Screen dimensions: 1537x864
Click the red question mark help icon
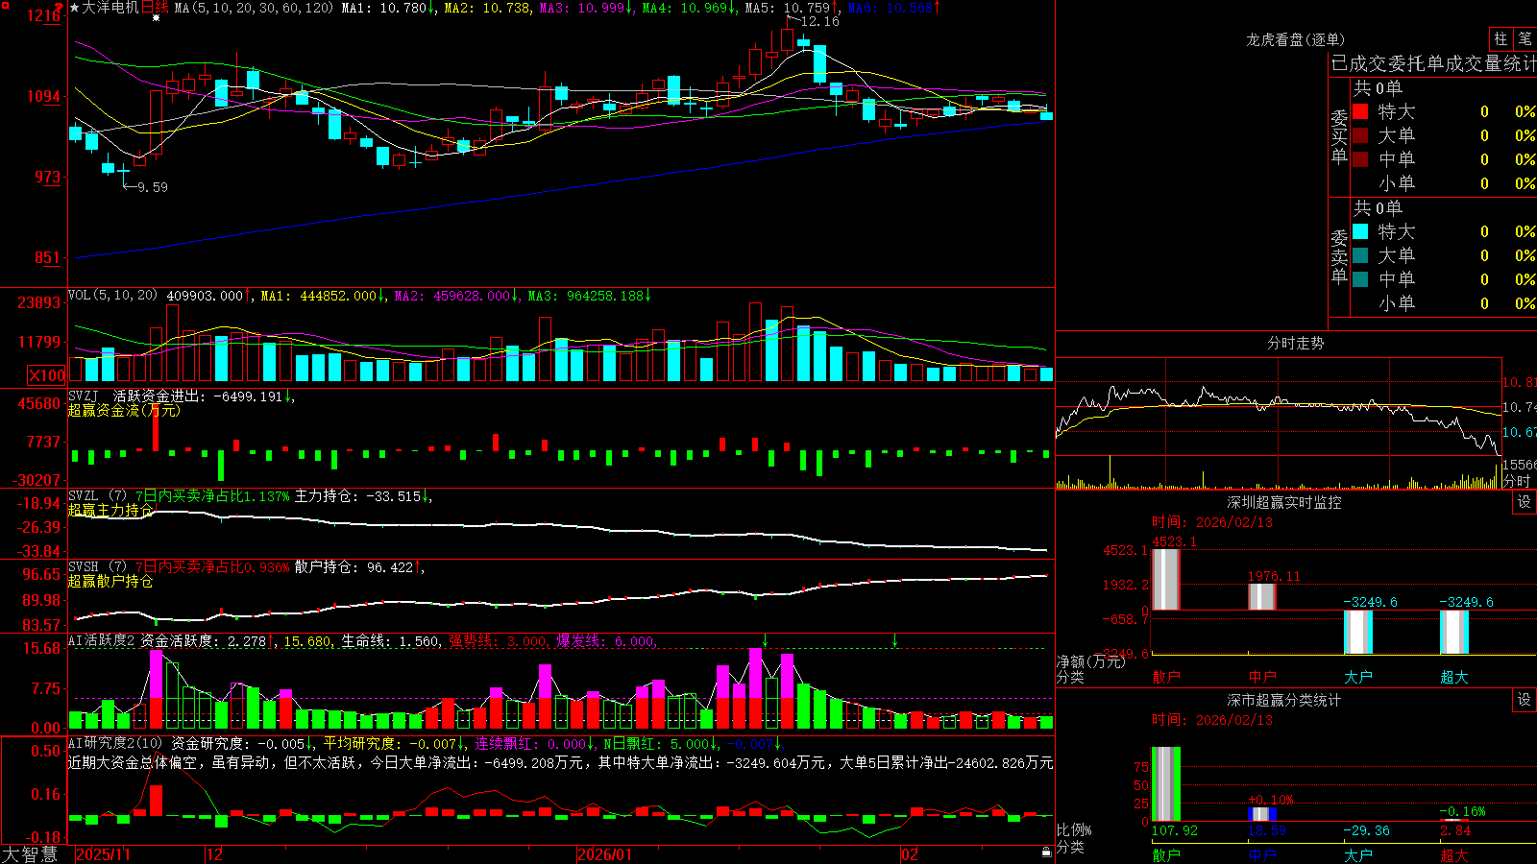[x=59, y=8]
